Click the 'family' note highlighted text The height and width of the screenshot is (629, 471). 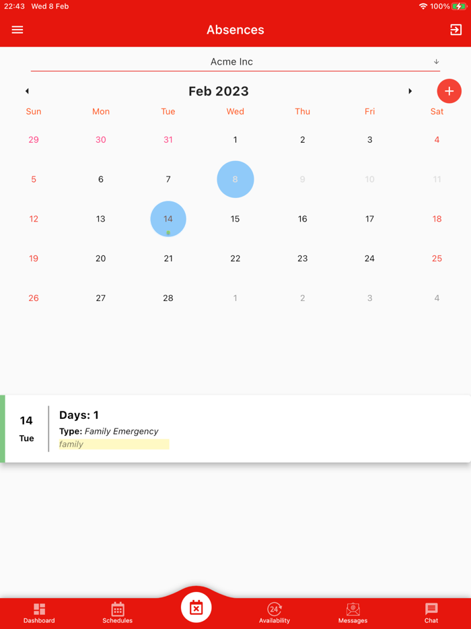71,444
